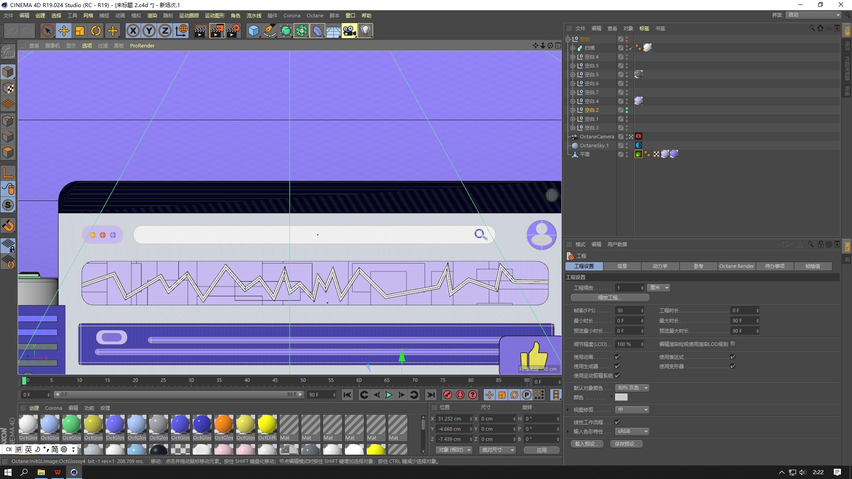
Task: Open the 默认对象颜色 80% 灰色 dropdown
Action: (633, 388)
